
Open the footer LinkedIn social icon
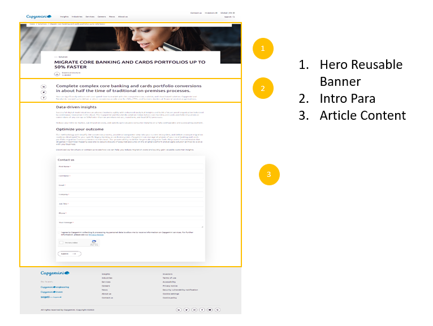click(179, 310)
